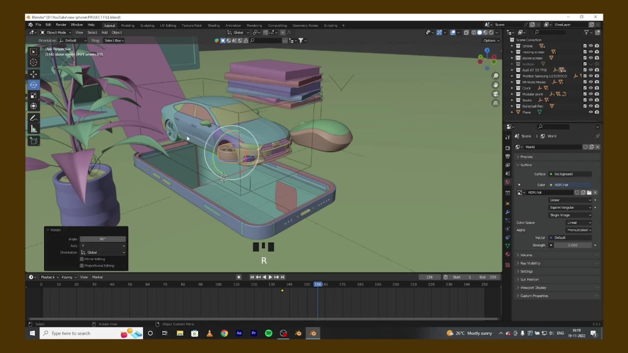
Task: Click the Marker menu in timeline
Action: 98,277
